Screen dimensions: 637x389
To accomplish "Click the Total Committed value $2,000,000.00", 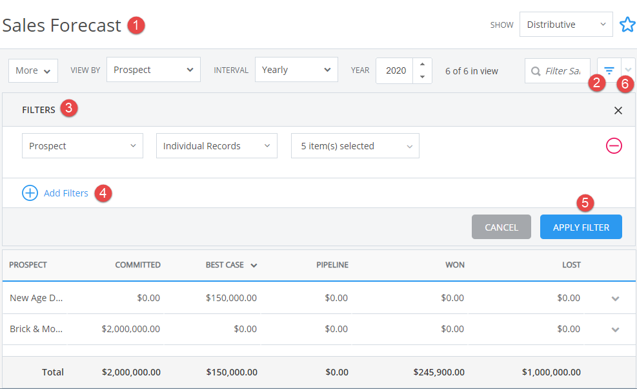I will point(131,372).
